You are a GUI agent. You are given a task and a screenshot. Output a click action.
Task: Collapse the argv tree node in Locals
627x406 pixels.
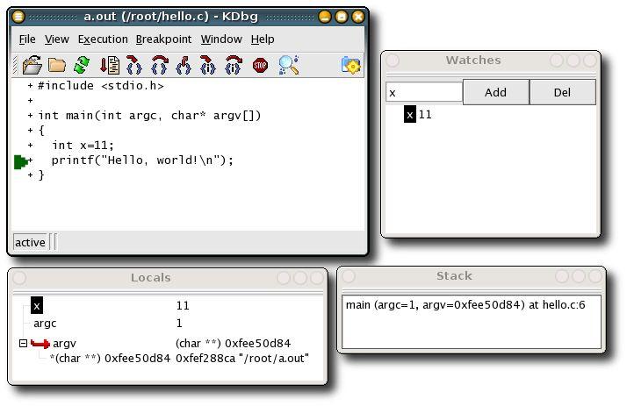[x=24, y=344]
